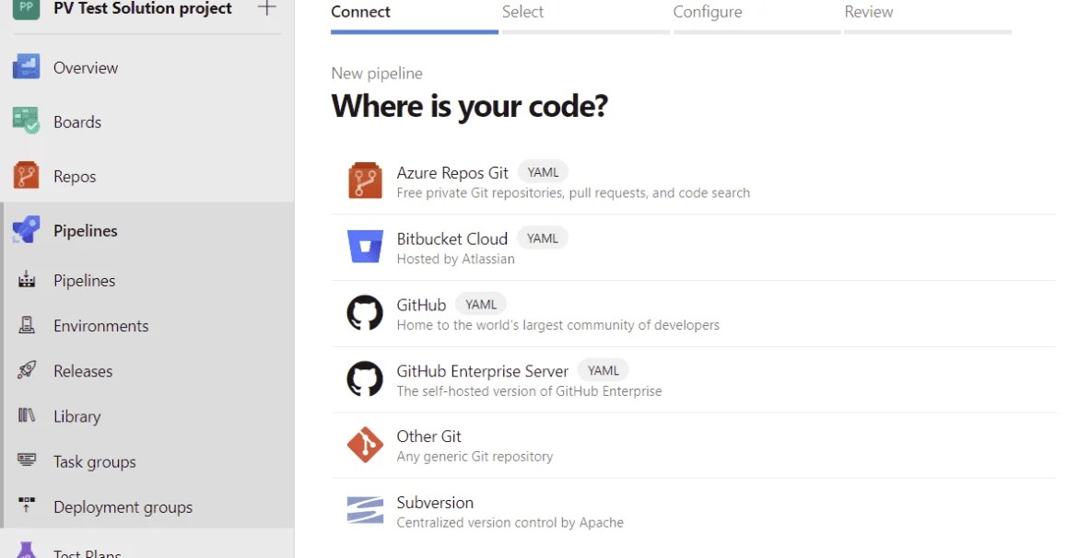Select the Connect step tab
1078x558 pixels.
tap(415, 17)
